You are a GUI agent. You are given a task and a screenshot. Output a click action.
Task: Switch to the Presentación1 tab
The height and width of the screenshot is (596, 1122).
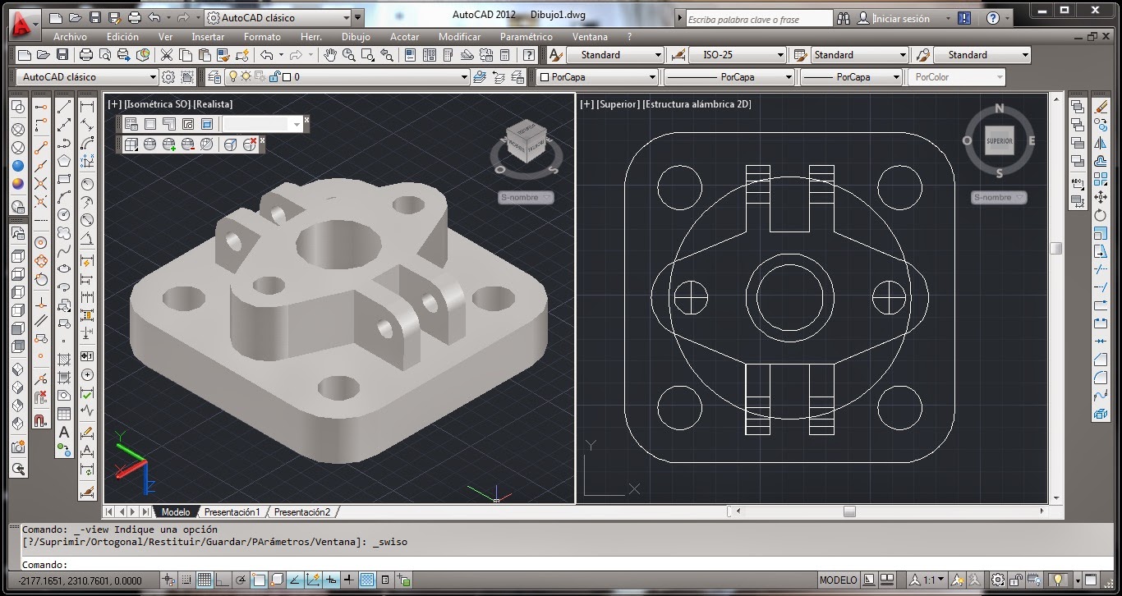coord(232,511)
